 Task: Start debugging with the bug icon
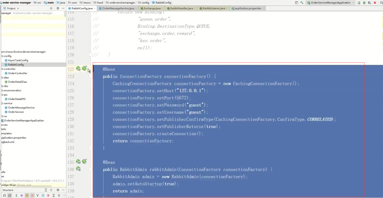(x=364, y=3)
